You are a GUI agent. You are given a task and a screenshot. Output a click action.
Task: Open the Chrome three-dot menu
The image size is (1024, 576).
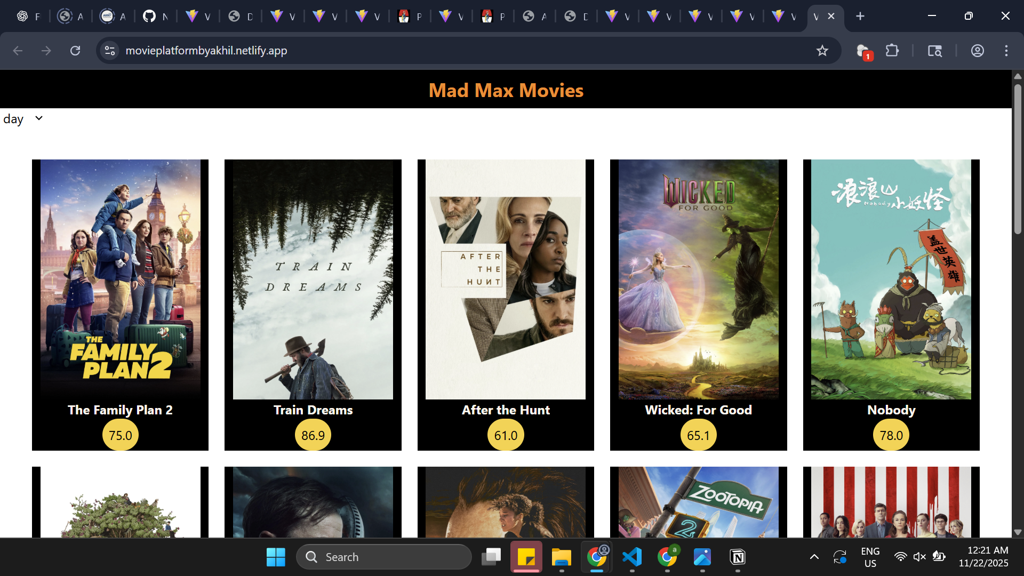(1007, 51)
